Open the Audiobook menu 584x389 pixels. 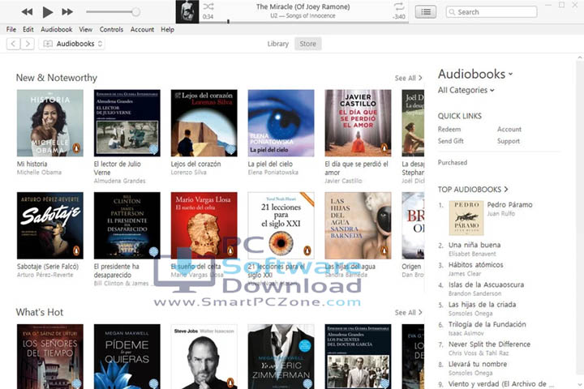click(56, 29)
